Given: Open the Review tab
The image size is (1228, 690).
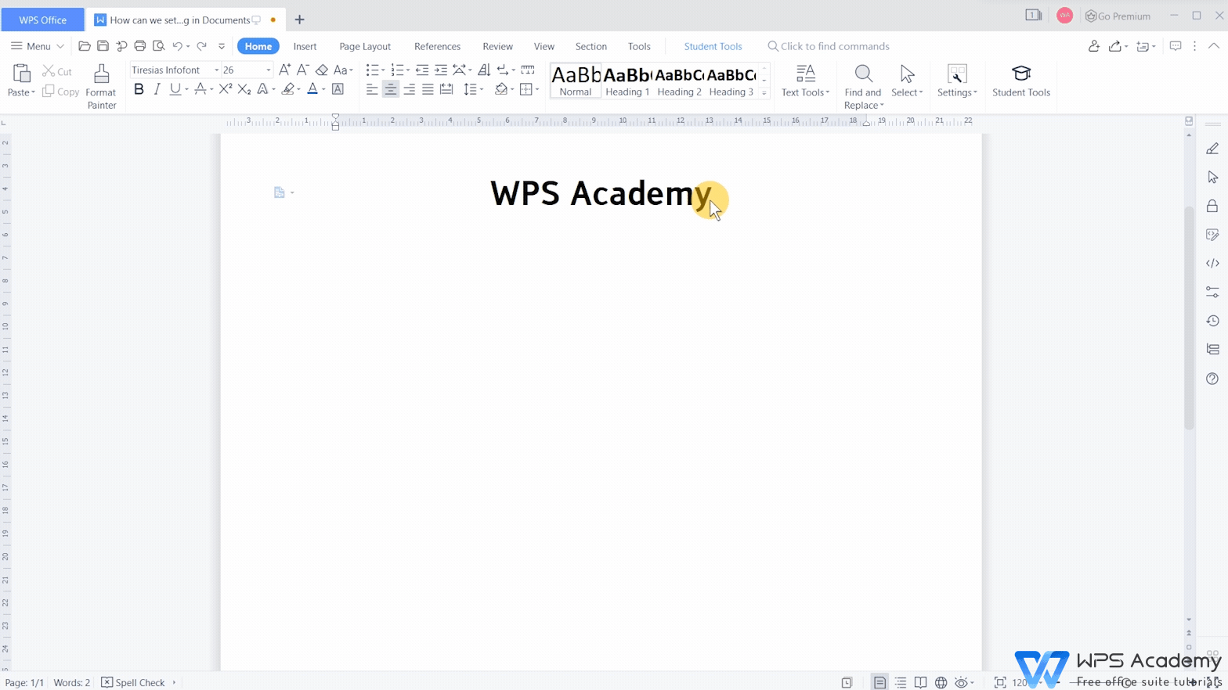Looking at the screenshot, I should coord(497,46).
